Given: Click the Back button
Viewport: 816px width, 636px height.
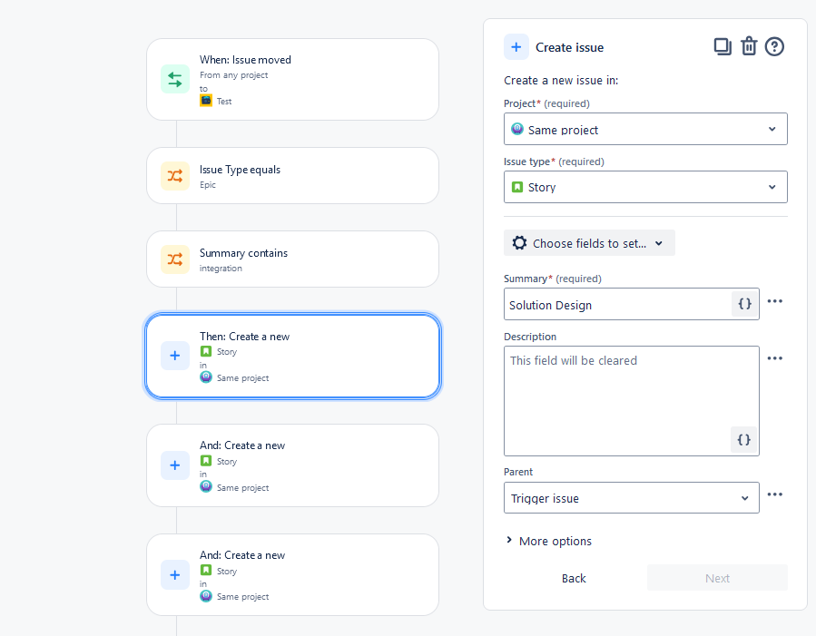Looking at the screenshot, I should 574,578.
